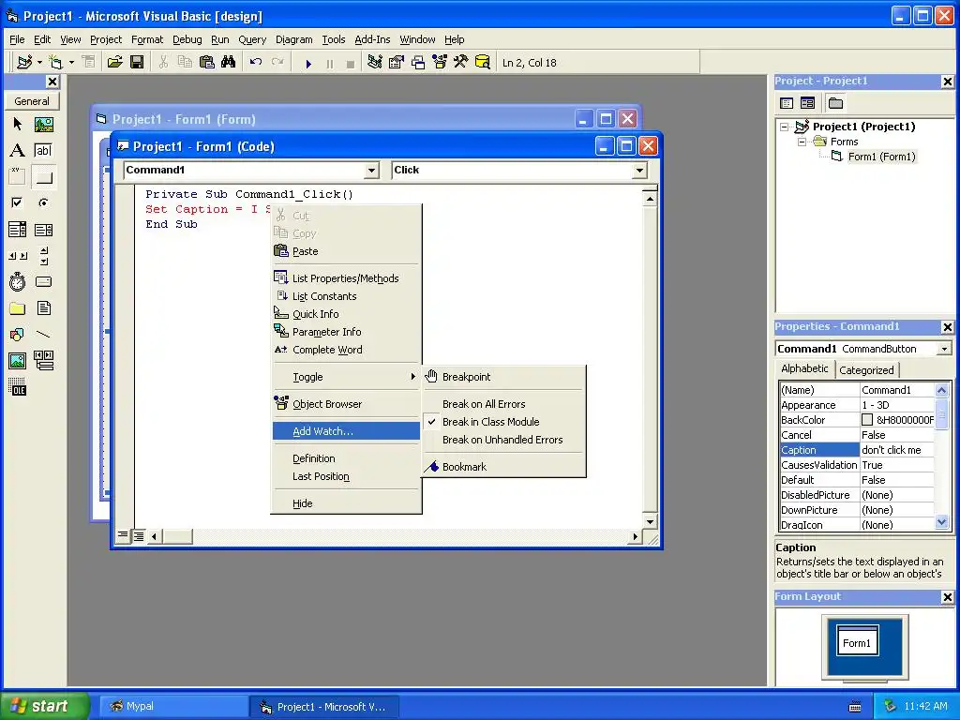
Task: Click the Windows start button
Action: (44, 706)
